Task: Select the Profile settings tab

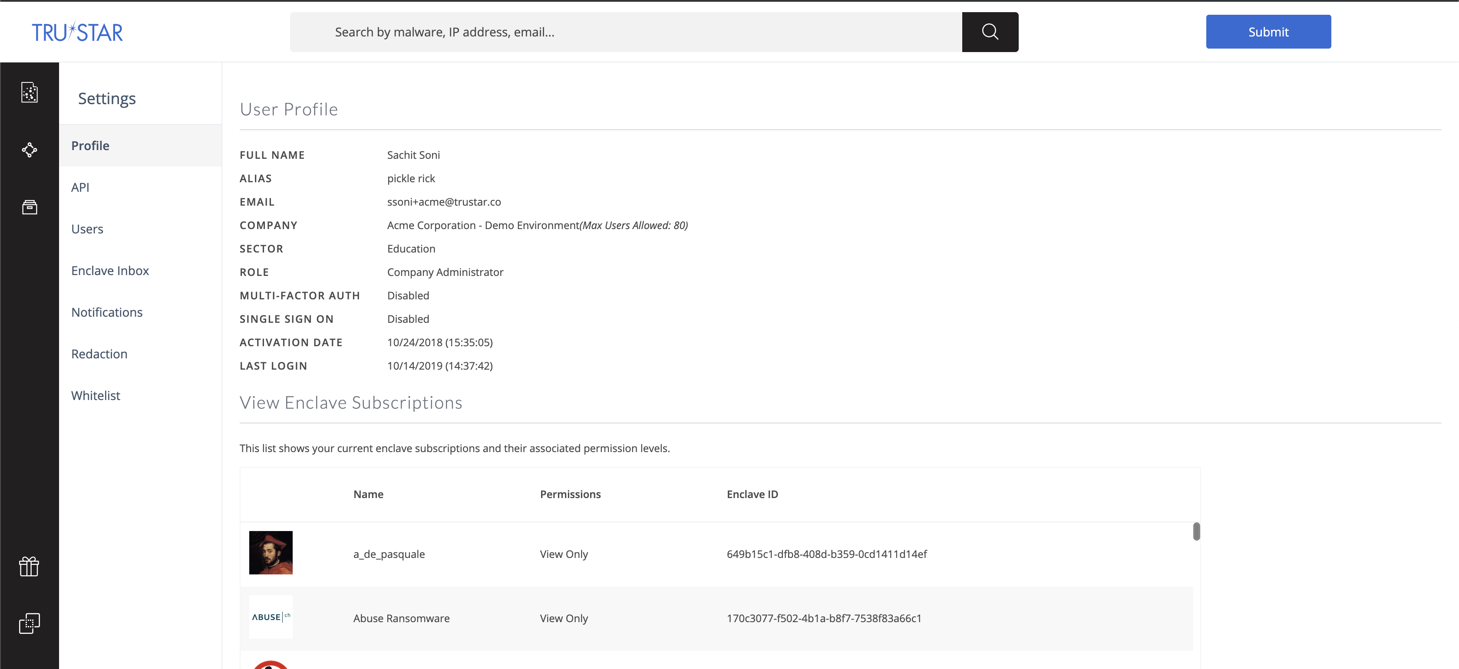Action: (x=140, y=145)
